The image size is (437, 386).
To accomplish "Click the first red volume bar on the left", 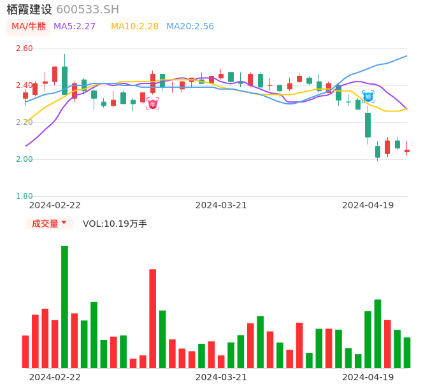I will click(25, 352).
